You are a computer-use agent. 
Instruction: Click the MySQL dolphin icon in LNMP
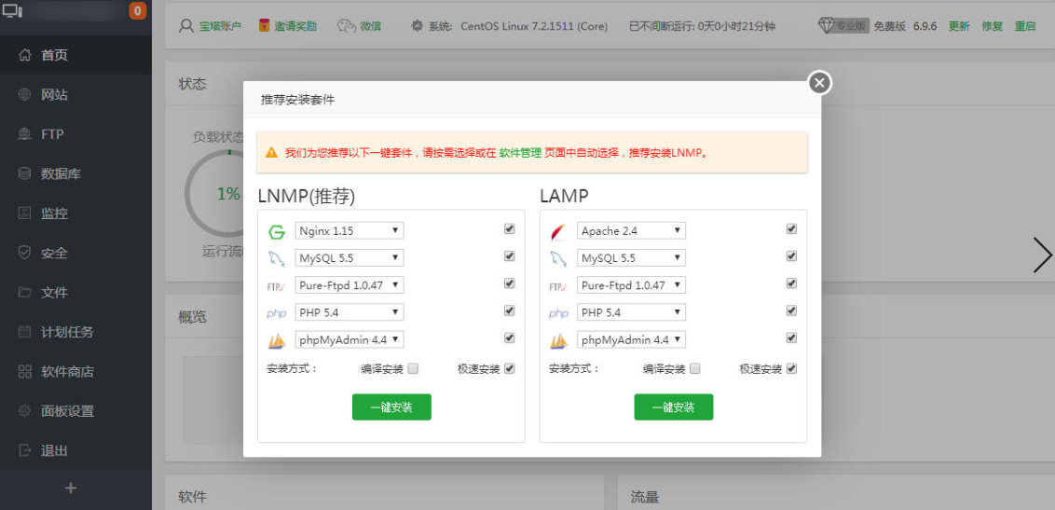[277, 258]
